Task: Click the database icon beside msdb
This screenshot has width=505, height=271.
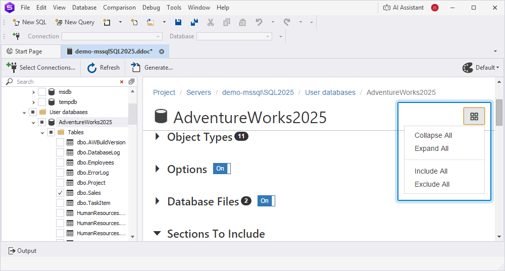Action: pyautogui.click(x=51, y=92)
